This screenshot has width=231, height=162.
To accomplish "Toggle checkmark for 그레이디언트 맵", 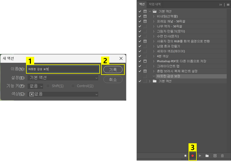I will tap(140, 66).
